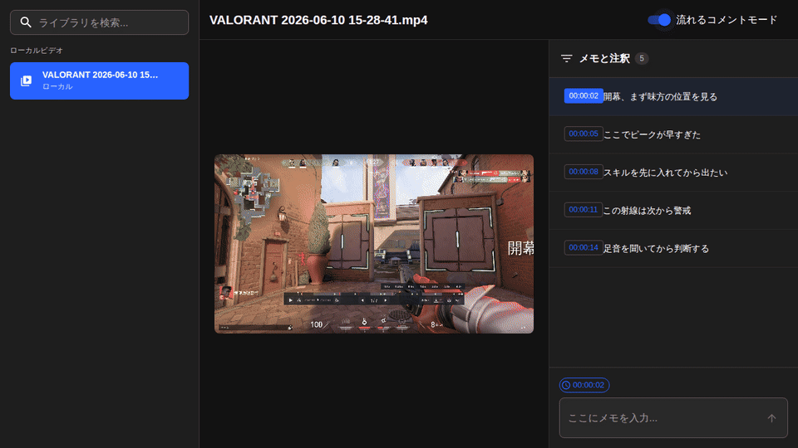Click the video title VALORANT 2026-06-10 15-28-41.mp4

click(318, 20)
